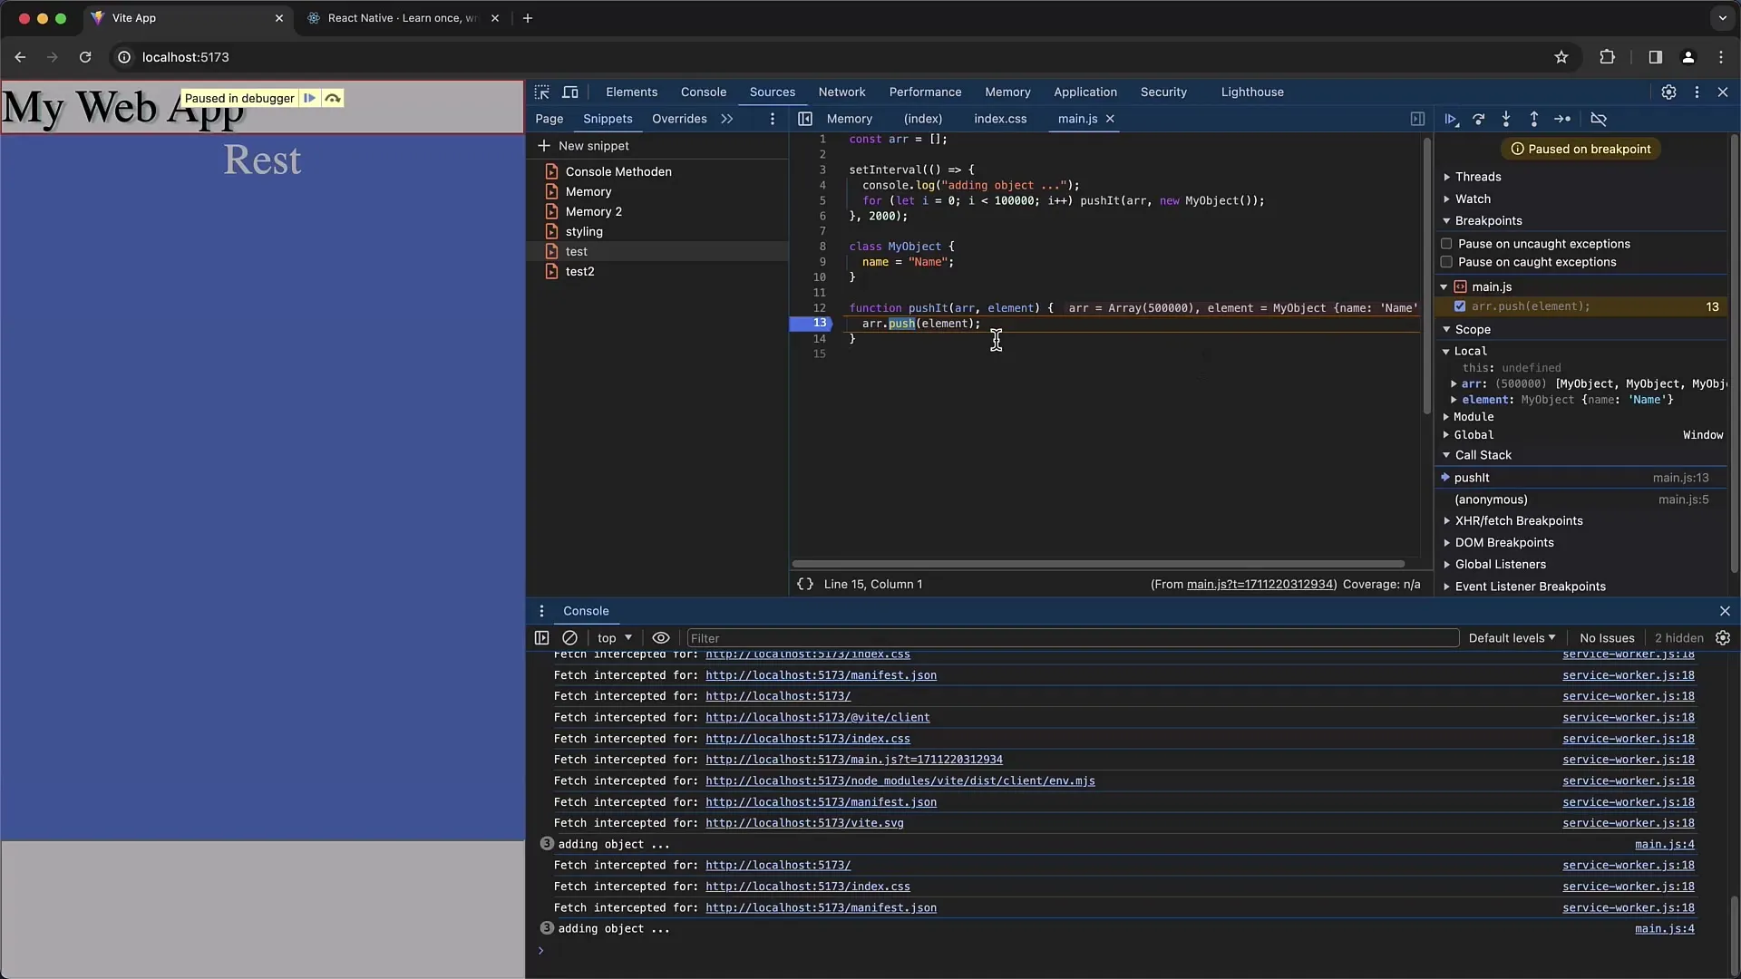This screenshot has height=979, width=1741.
Task: Toggle Pause on caught exceptions checkbox
Action: [x=1445, y=262]
